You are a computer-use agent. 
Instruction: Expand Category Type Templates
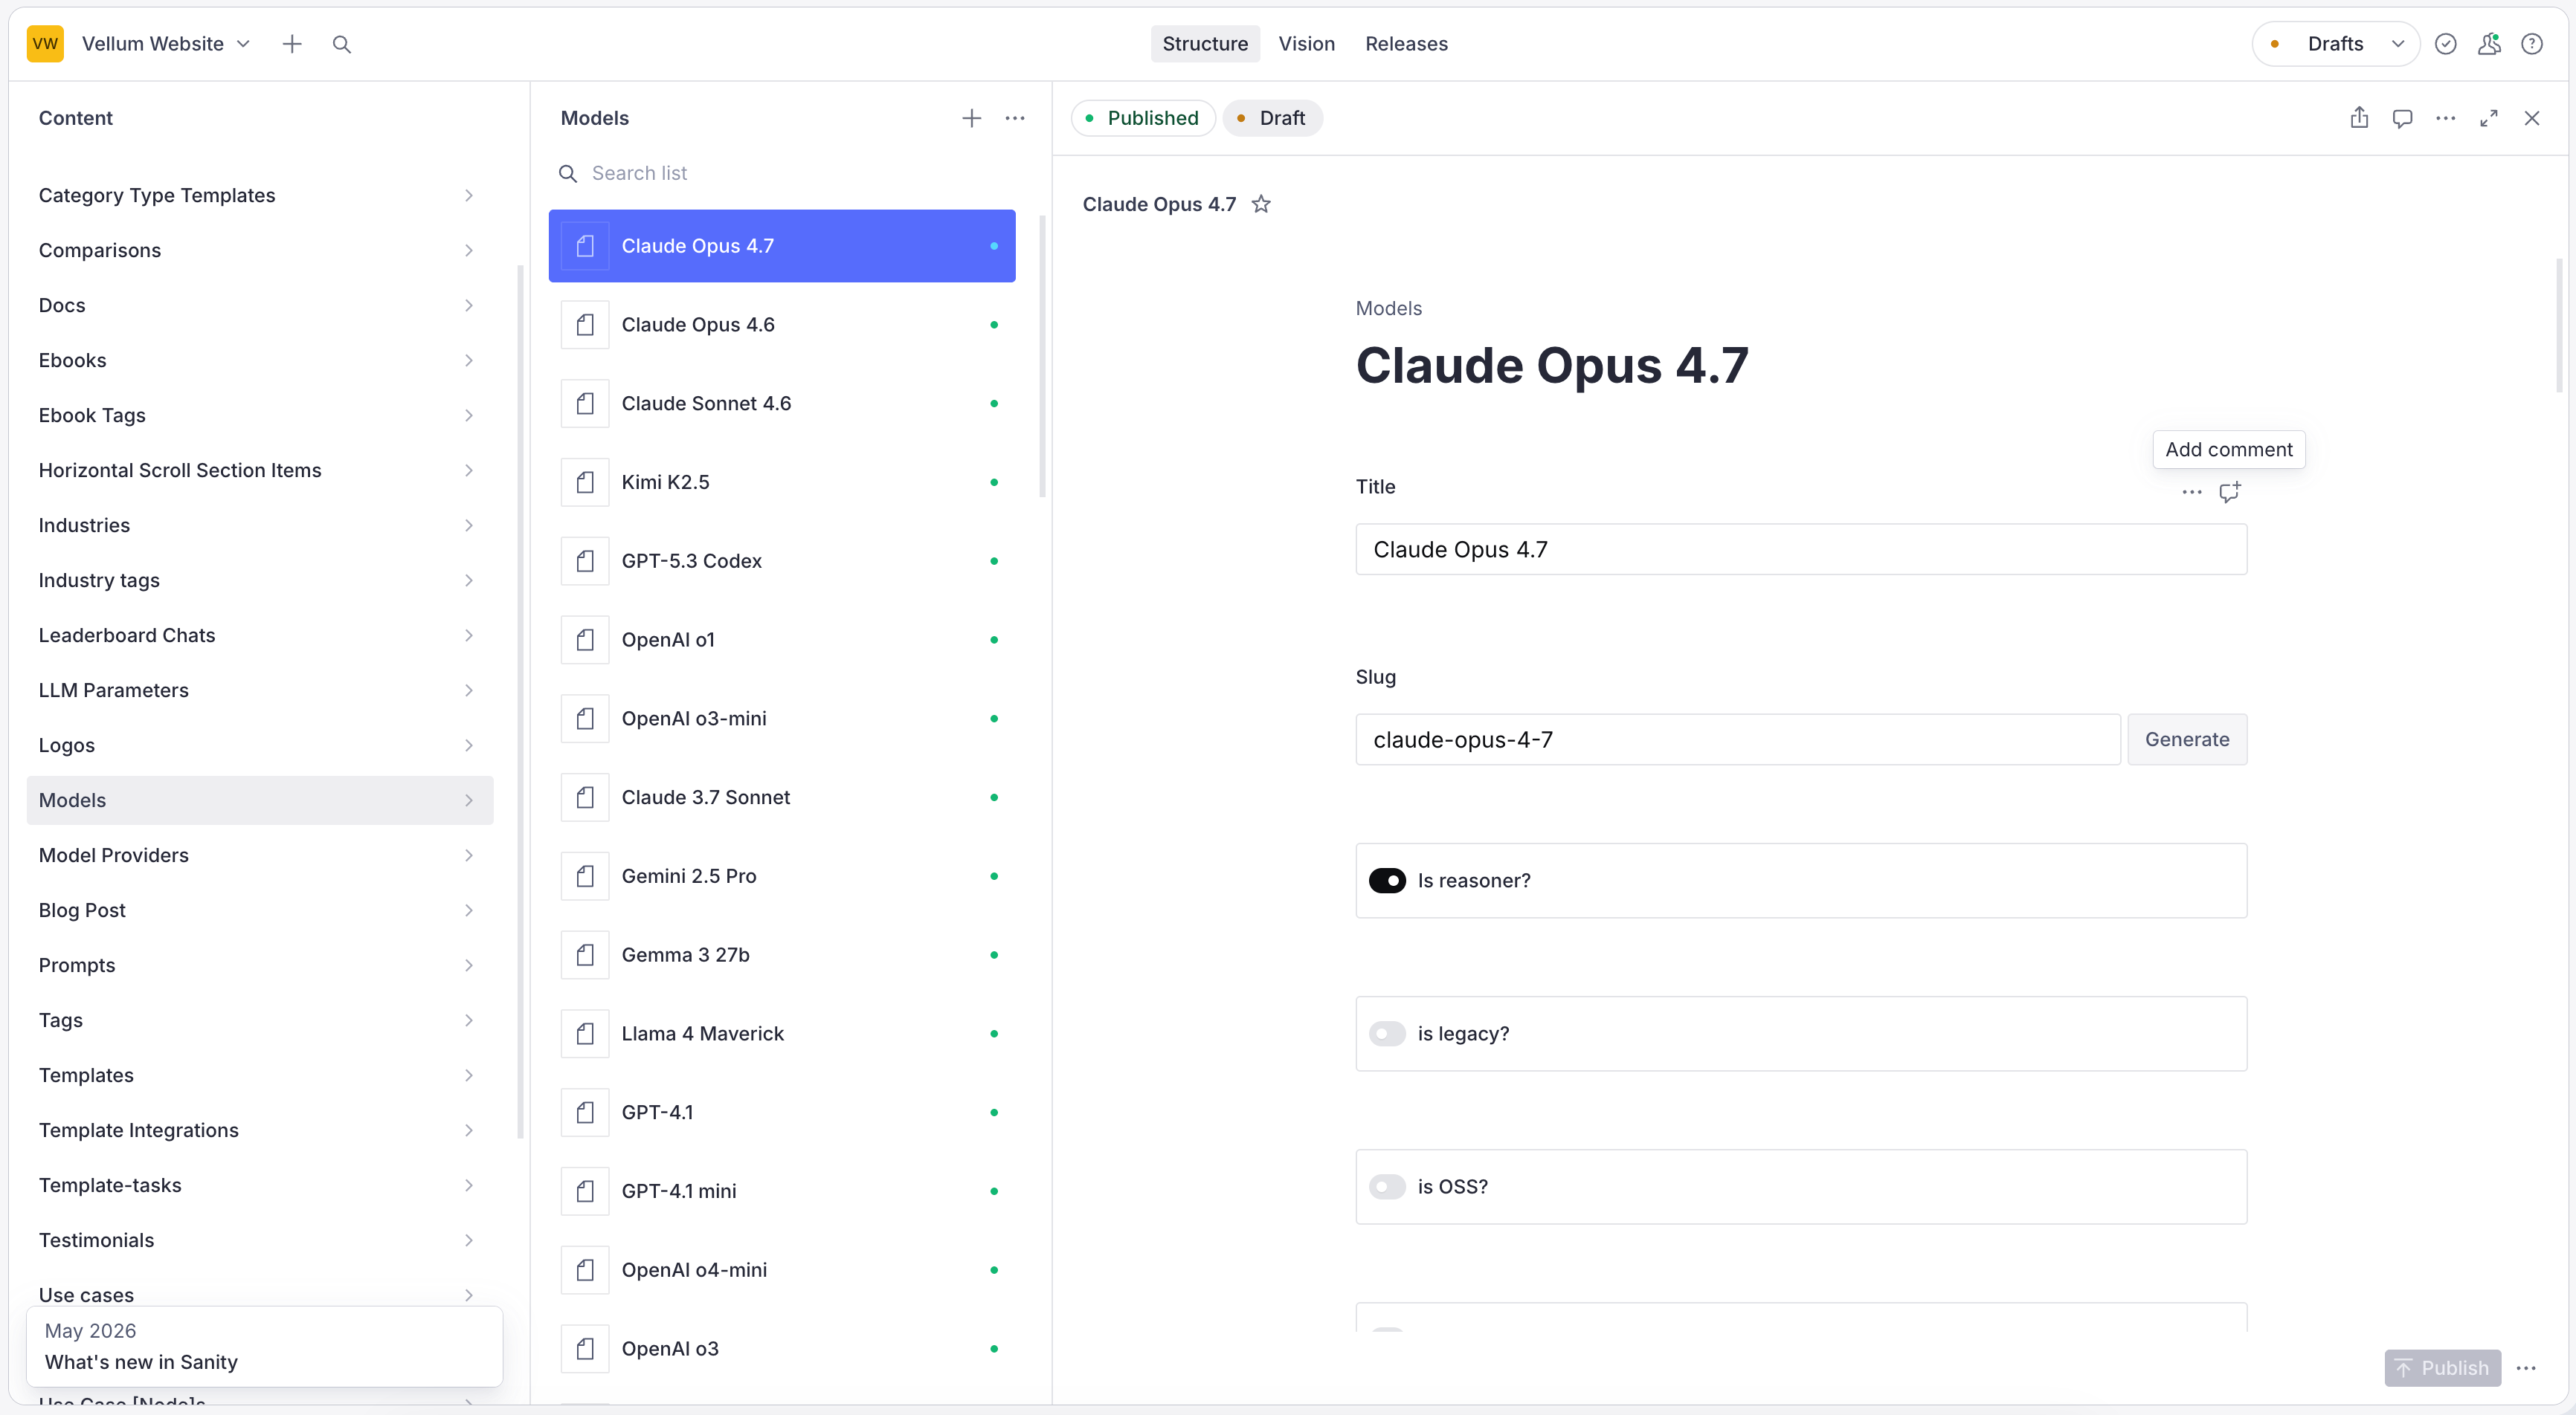point(260,196)
